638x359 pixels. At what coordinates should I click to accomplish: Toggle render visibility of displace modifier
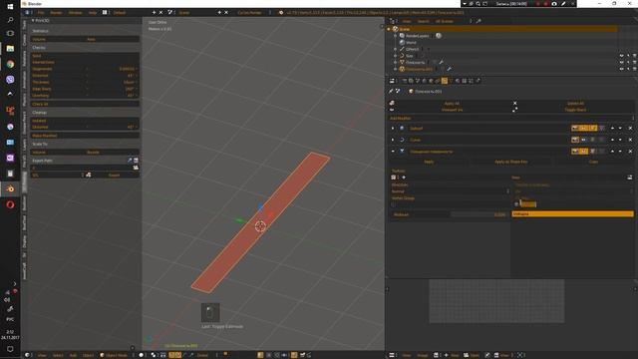[575, 152]
